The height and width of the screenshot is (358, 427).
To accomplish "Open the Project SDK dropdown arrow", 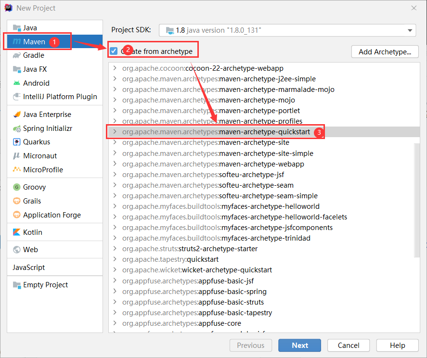I will coord(410,30).
